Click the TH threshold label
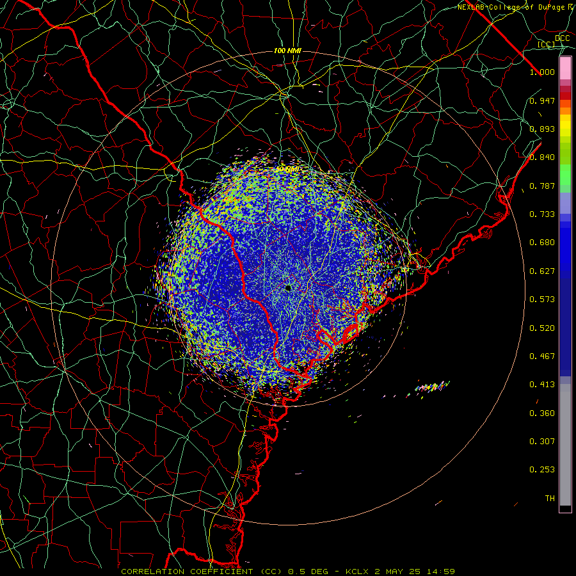The width and height of the screenshot is (576, 576). click(x=550, y=499)
